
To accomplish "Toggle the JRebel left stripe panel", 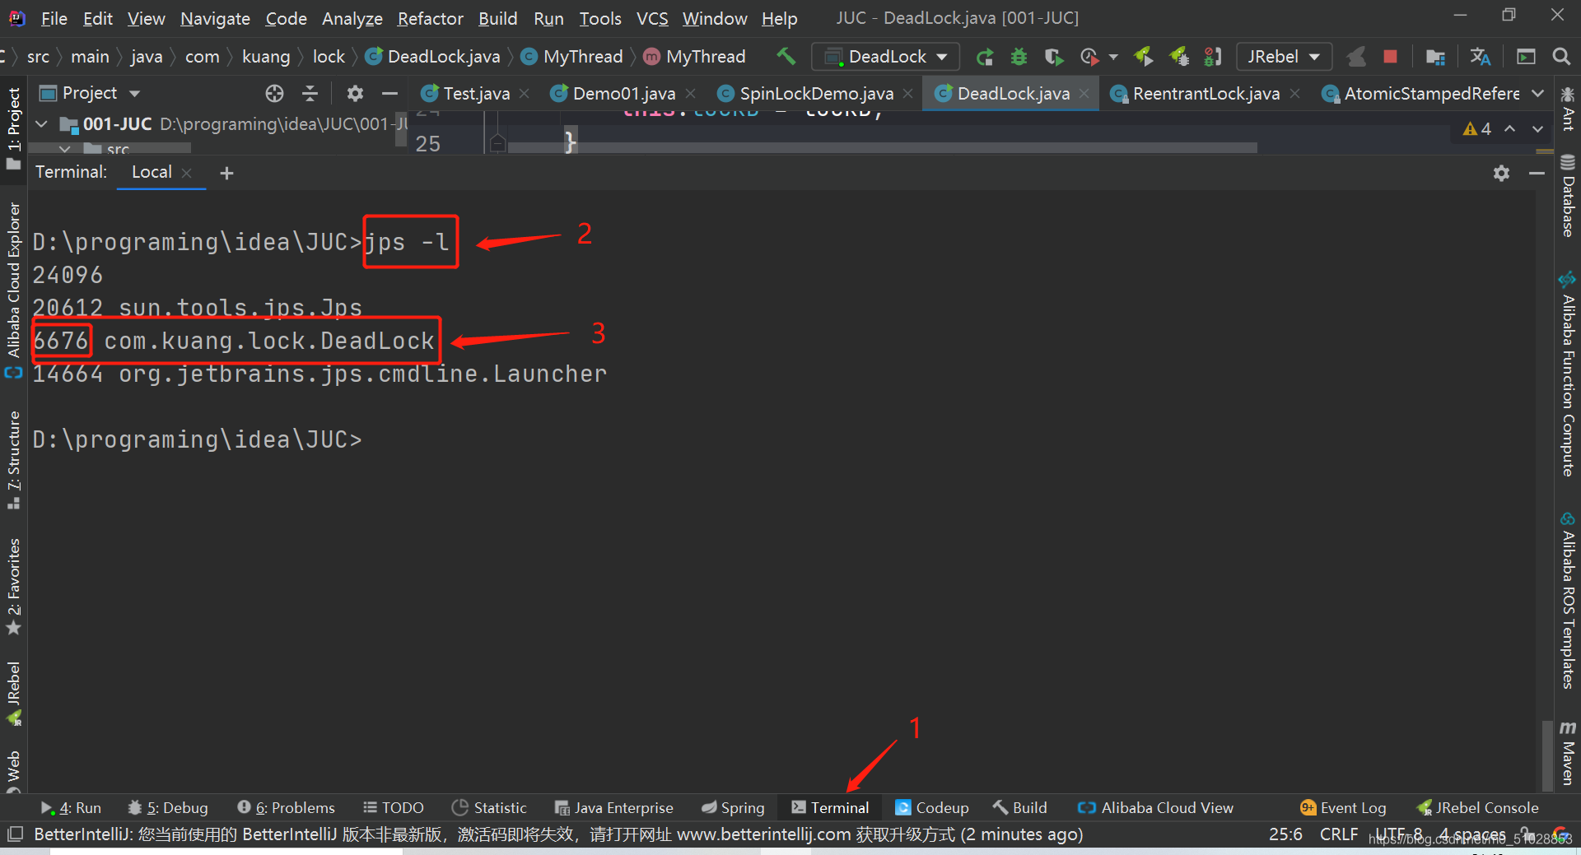I will click(14, 693).
